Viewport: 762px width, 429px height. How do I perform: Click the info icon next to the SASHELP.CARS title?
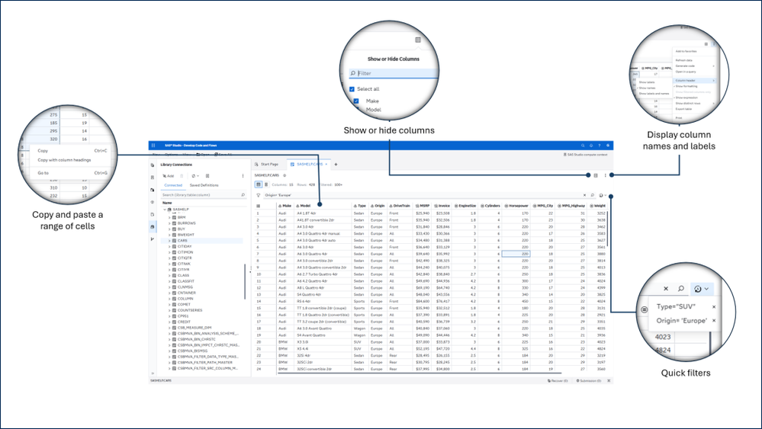click(x=285, y=175)
